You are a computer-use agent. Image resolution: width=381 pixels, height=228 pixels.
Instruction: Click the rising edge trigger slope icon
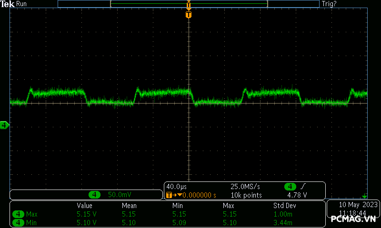303,186
